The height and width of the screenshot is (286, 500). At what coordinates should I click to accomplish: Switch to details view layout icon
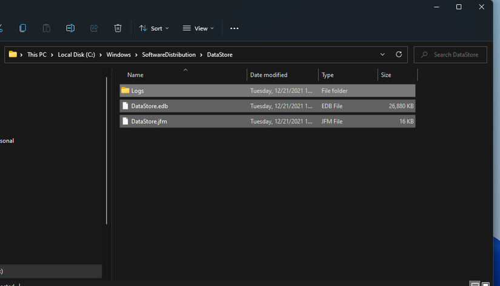pos(475,284)
